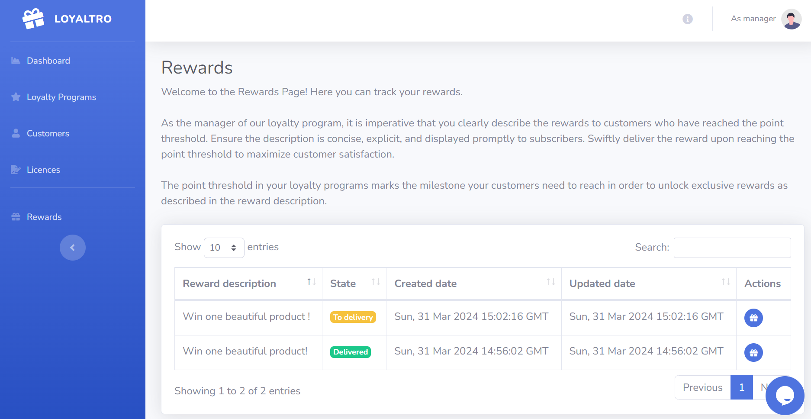This screenshot has width=811, height=419.
Task: Open the manager avatar profile menu
Action: (792, 19)
